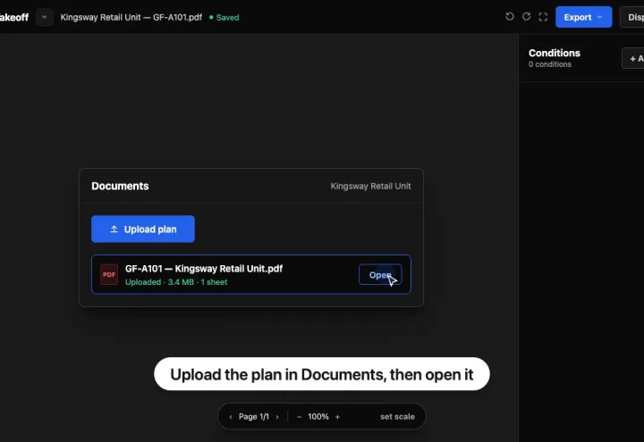This screenshot has width=644, height=442.
Task: Click the Upload plan button
Action: pyautogui.click(x=143, y=229)
